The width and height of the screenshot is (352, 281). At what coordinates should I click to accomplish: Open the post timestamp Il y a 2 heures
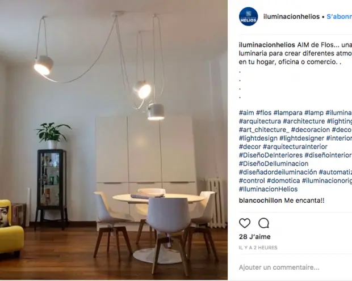(258, 248)
